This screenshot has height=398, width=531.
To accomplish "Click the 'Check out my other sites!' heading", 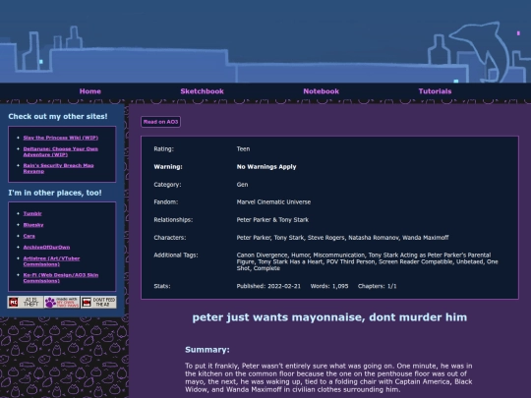I will click(x=58, y=116).
